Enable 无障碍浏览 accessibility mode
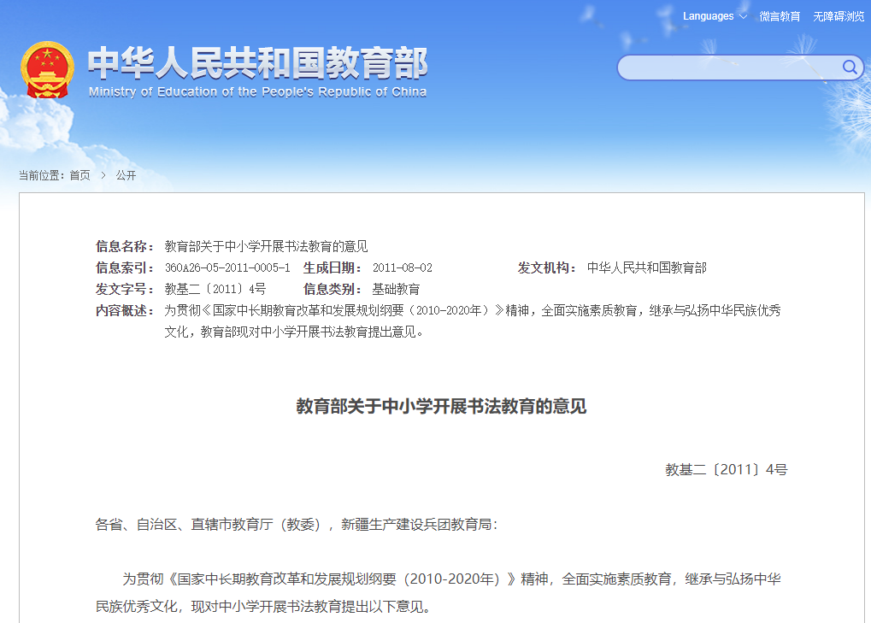This screenshot has width=871, height=623. [839, 16]
